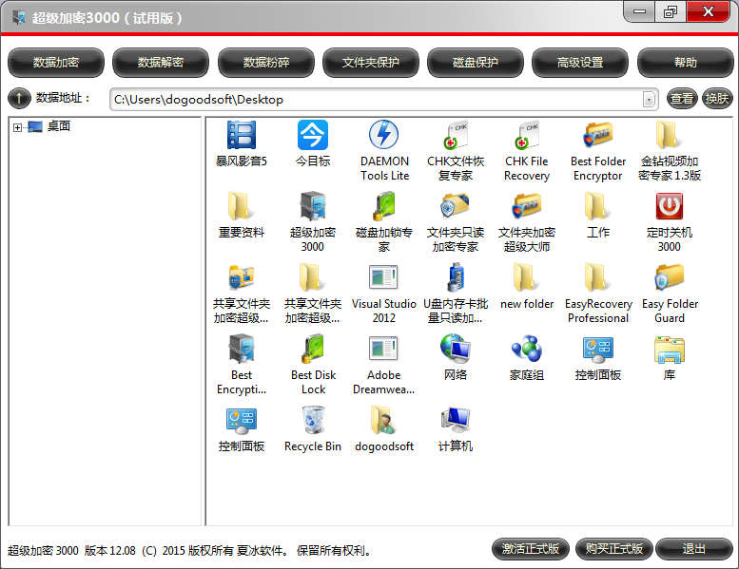Viewport: 739px width, 569px height.
Task: Click the 激活正式版 button
Action: [530, 549]
